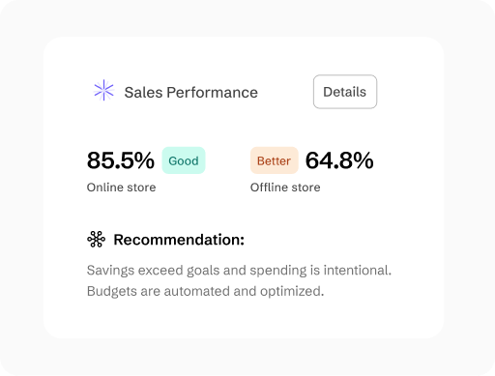Click the Recommendation: heading text
495x376 pixels.
179,240
